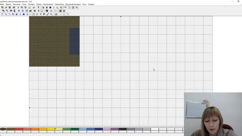Viewport: 242px width, 136px height.
Task: Pick the bright yellow palette swatch
Action: point(51,129)
